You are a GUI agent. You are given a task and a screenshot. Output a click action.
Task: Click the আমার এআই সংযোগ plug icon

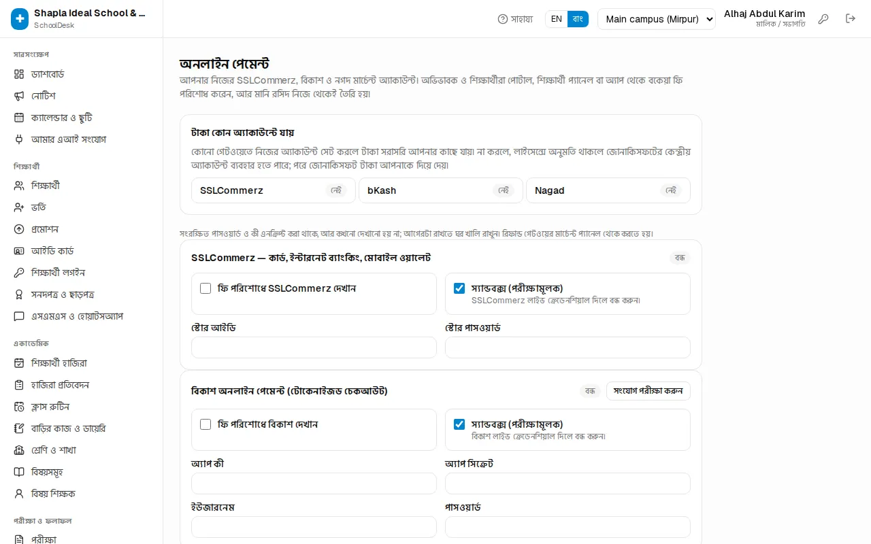19,139
